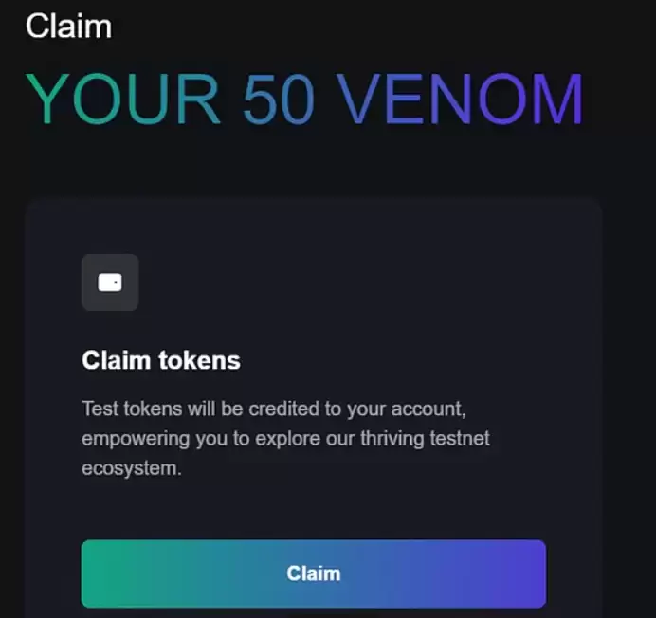Click the word "account," in the description
Viewport: 656px width, 618px height.
[x=428, y=409]
